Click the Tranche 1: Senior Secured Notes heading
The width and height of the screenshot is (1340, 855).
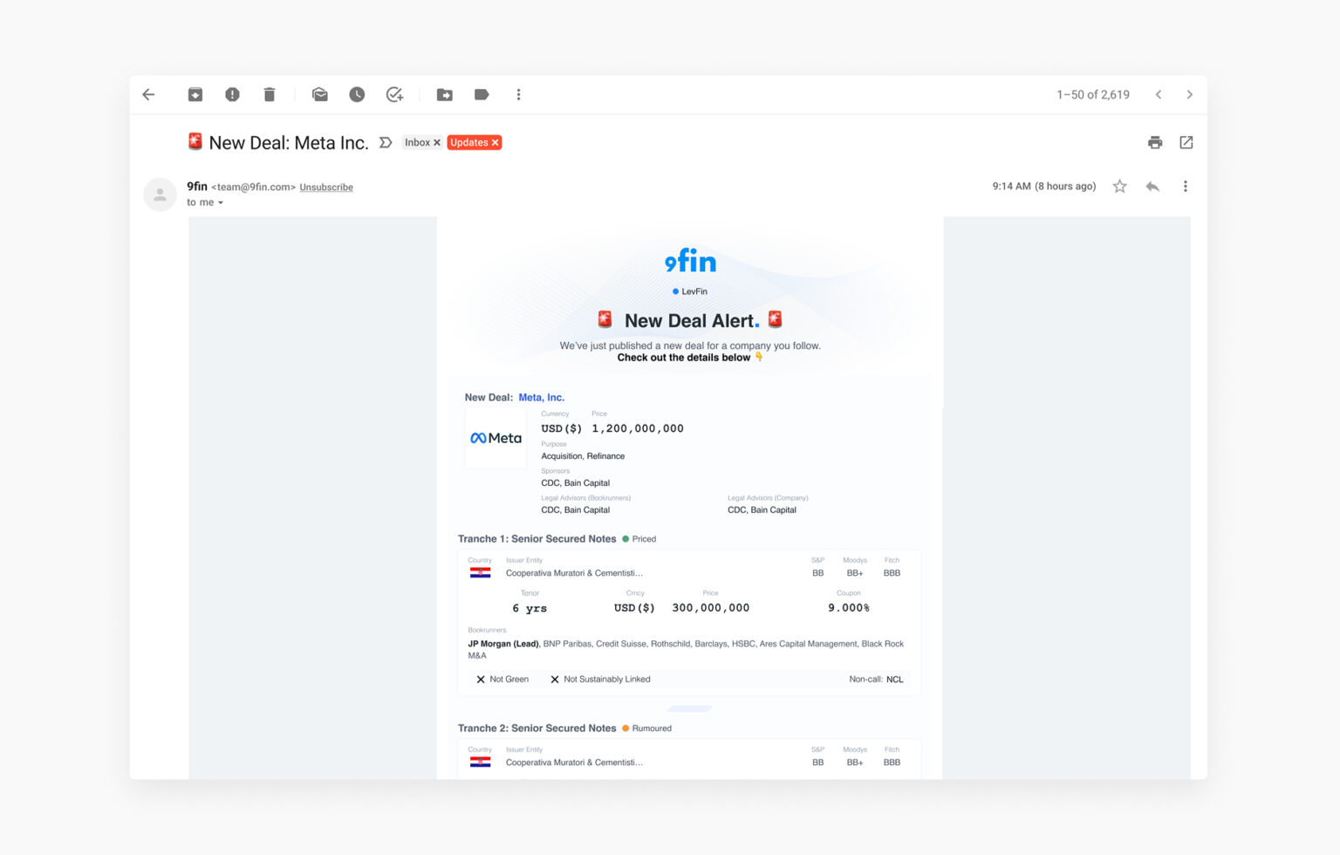tap(537, 539)
